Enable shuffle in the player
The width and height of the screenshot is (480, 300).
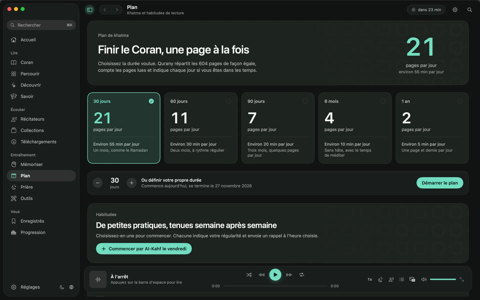pos(249,275)
